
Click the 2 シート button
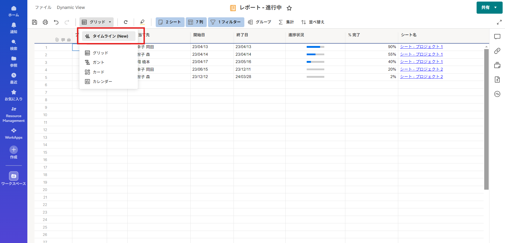pyautogui.click(x=170, y=22)
